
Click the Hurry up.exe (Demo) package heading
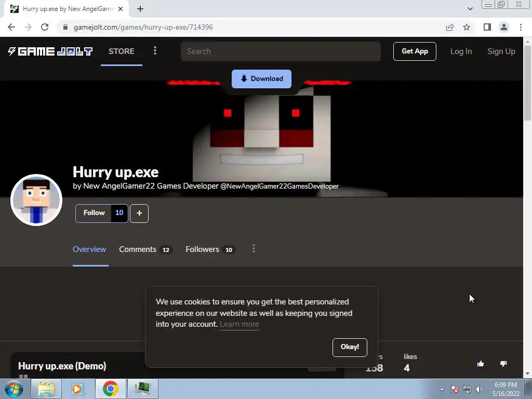click(x=62, y=366)
